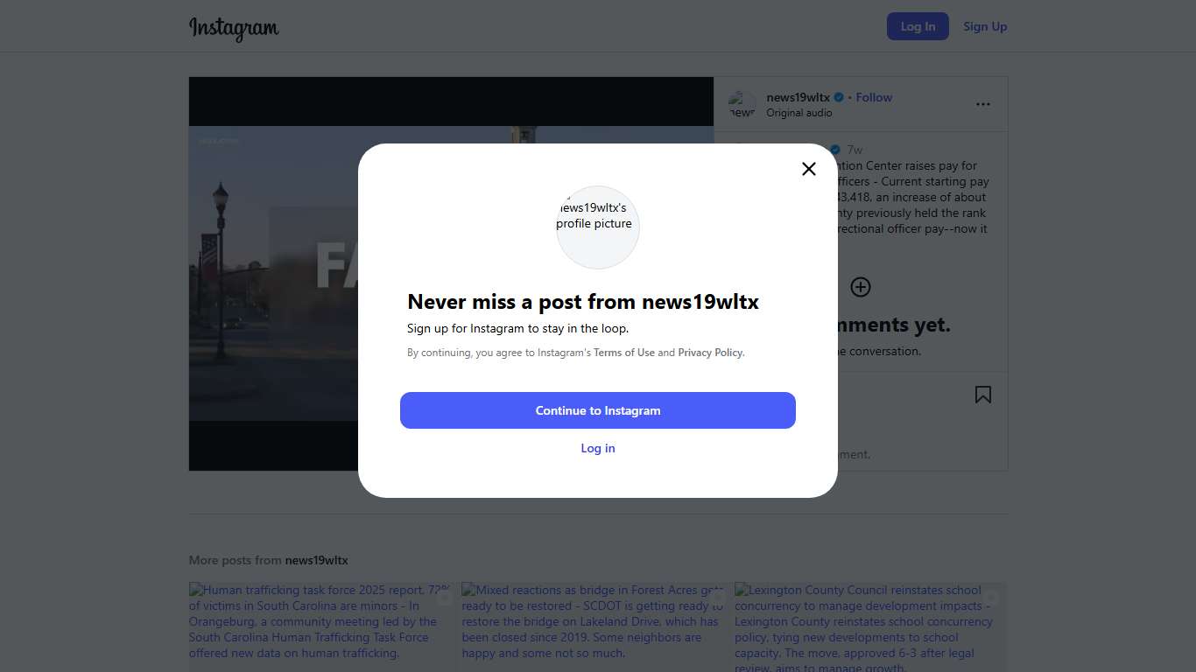Viewport: 1196px width, 672px height.
Task: Open the Terms of Use link
Action: click(x=623, y=353)
